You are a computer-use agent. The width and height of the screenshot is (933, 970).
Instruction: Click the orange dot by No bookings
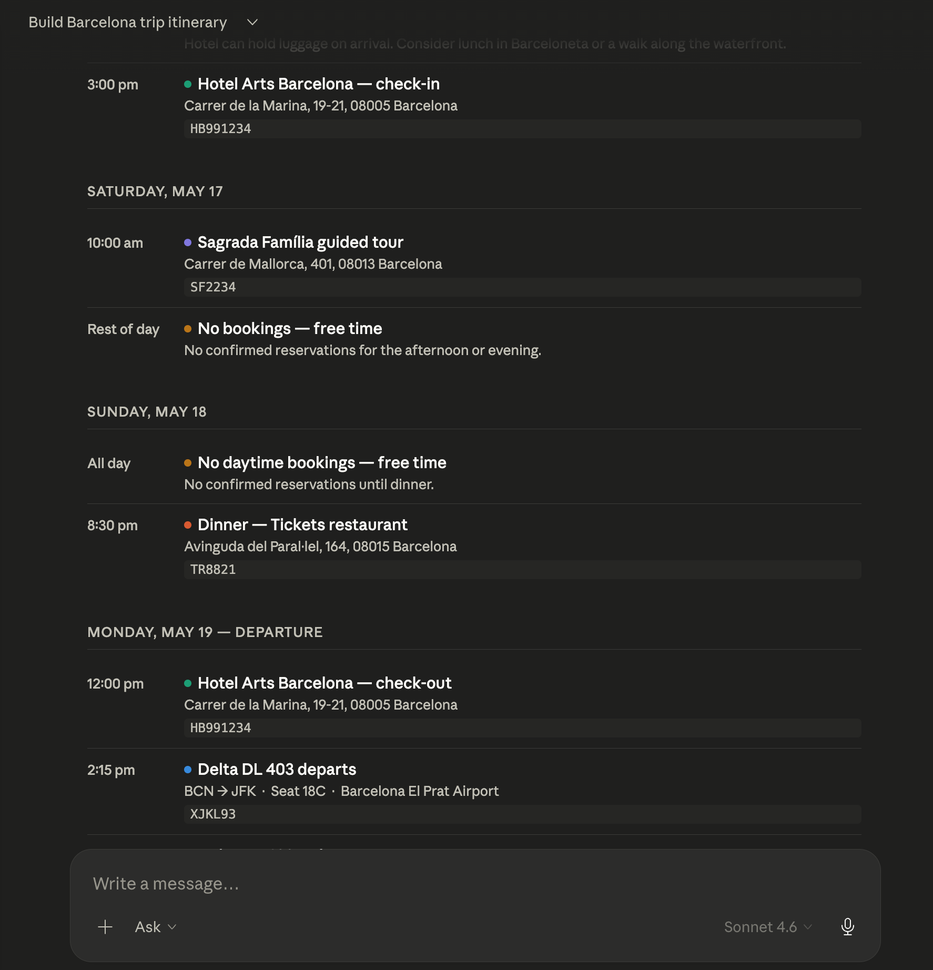pos(188,329)
